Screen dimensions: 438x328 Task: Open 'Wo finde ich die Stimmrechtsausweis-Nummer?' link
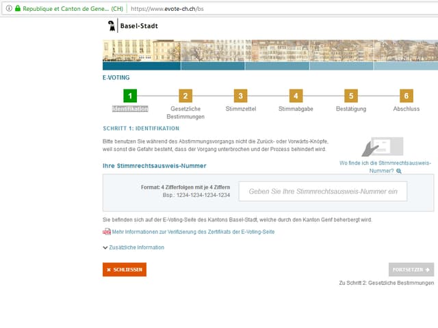(x=385, y=167)
